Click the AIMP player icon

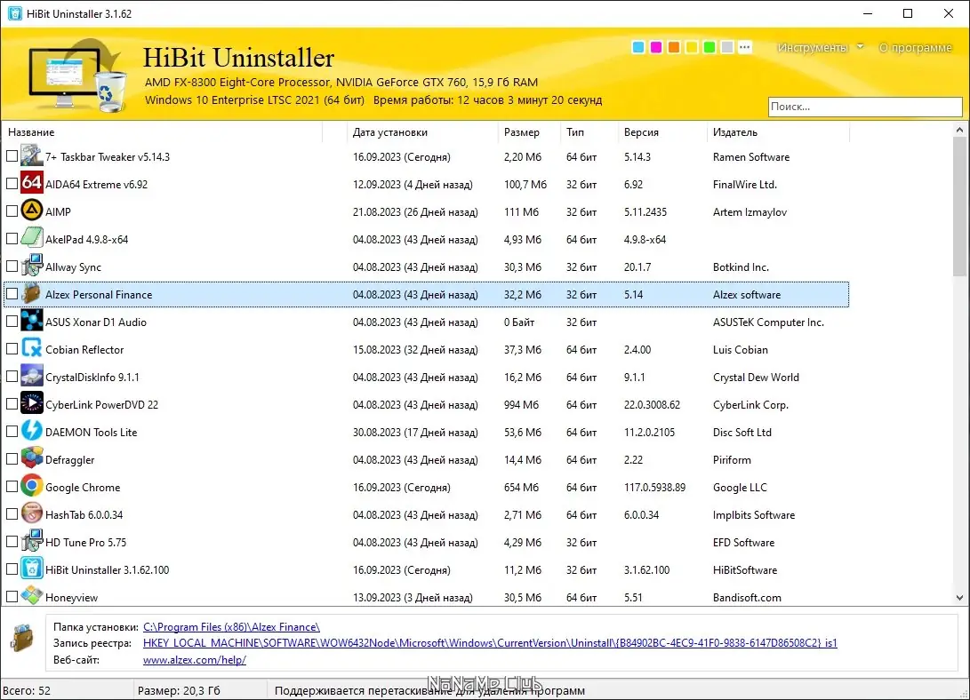coord(31,211)
